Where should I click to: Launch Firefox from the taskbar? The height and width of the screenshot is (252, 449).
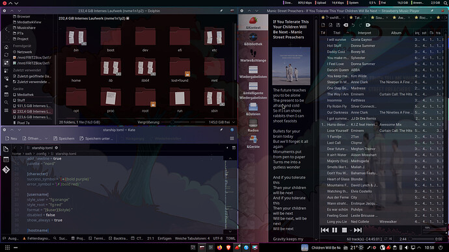[x=220, y=247]
